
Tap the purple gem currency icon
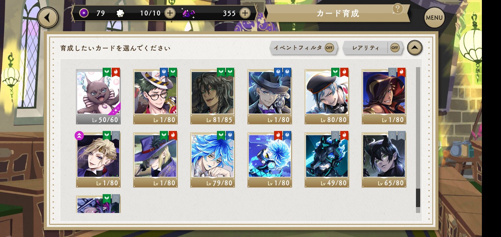pos(188,13)
